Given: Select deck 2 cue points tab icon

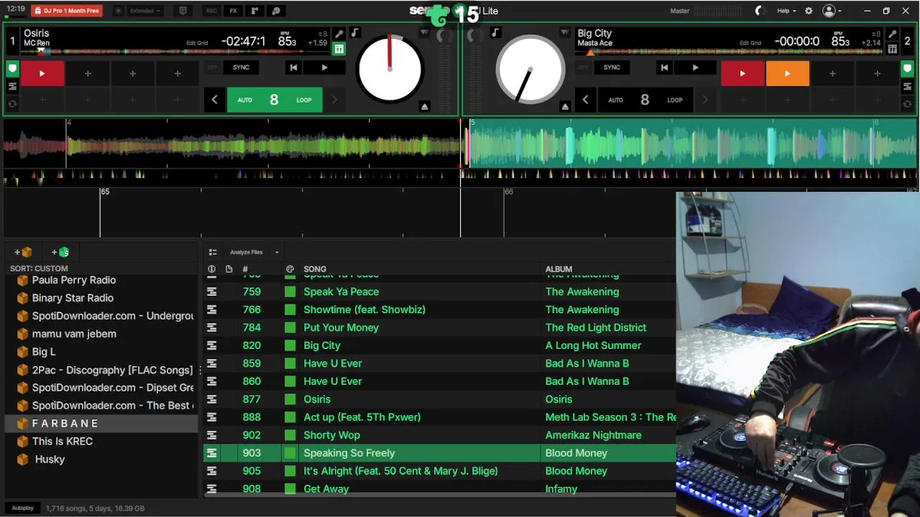Looking at the screenshot, I should tap(907, 69).
